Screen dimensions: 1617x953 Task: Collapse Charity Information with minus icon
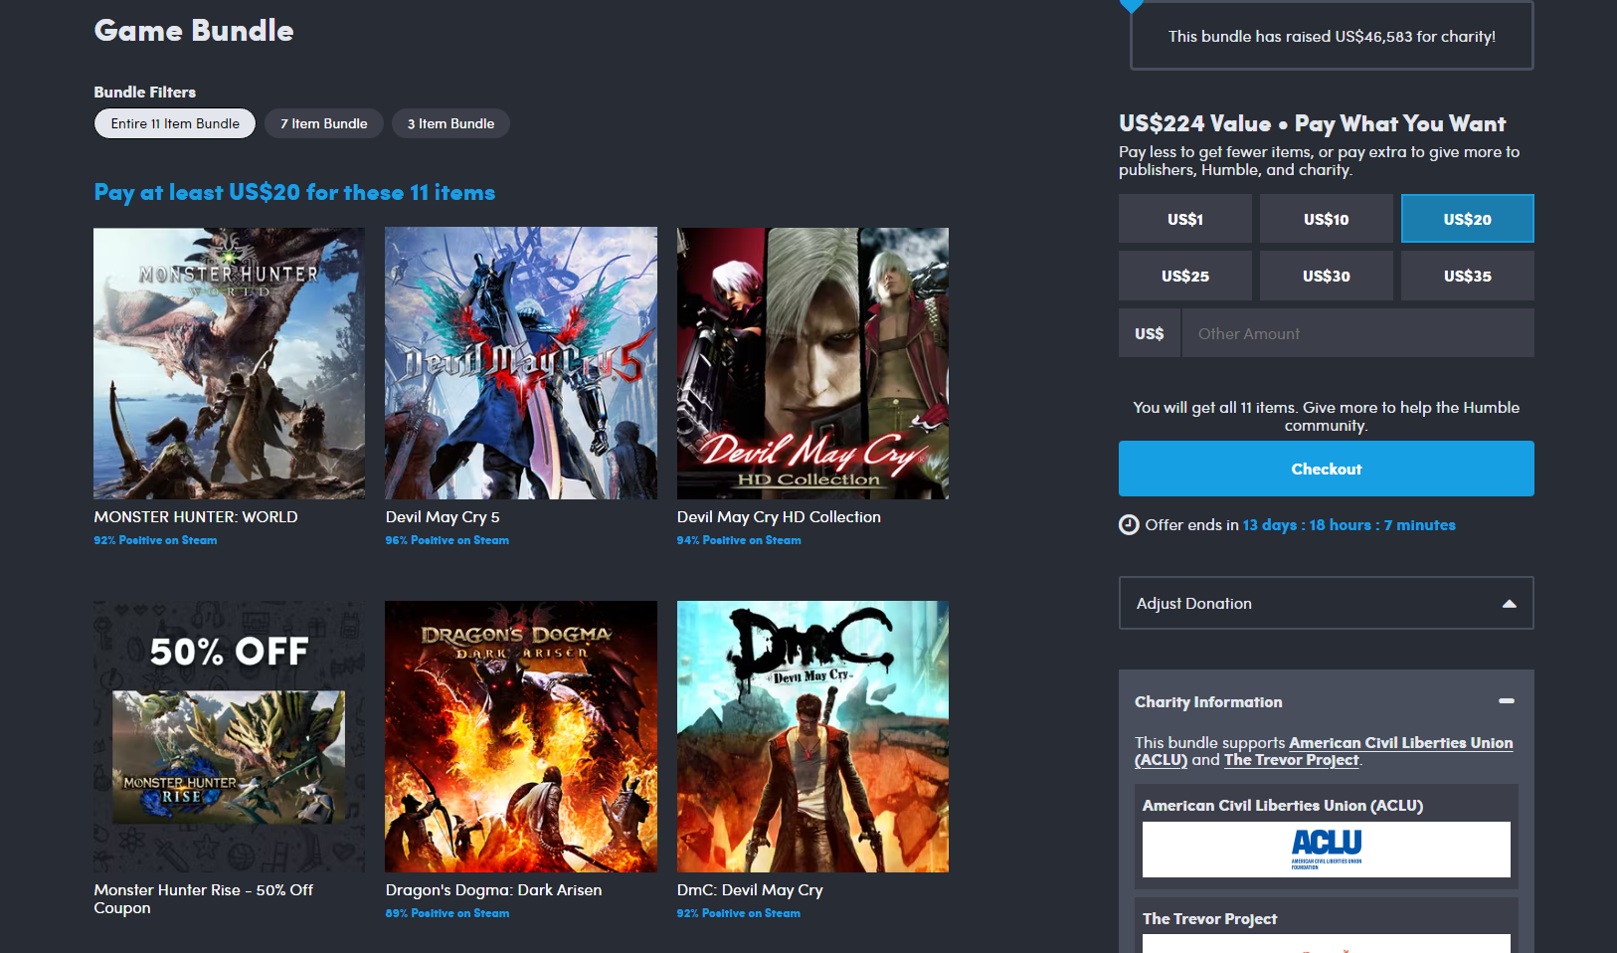coord(1507,701)
